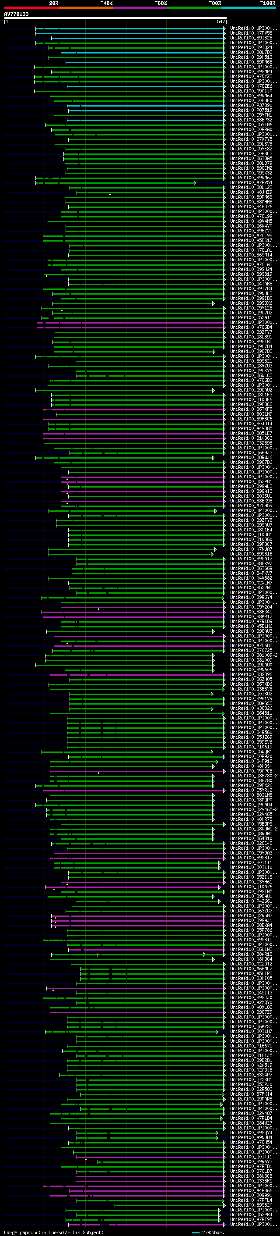Select the UniRef100_C5YTN1 label
This screenshot has width=280, height=1236.
pyautogui.click(x=251, y=115)
